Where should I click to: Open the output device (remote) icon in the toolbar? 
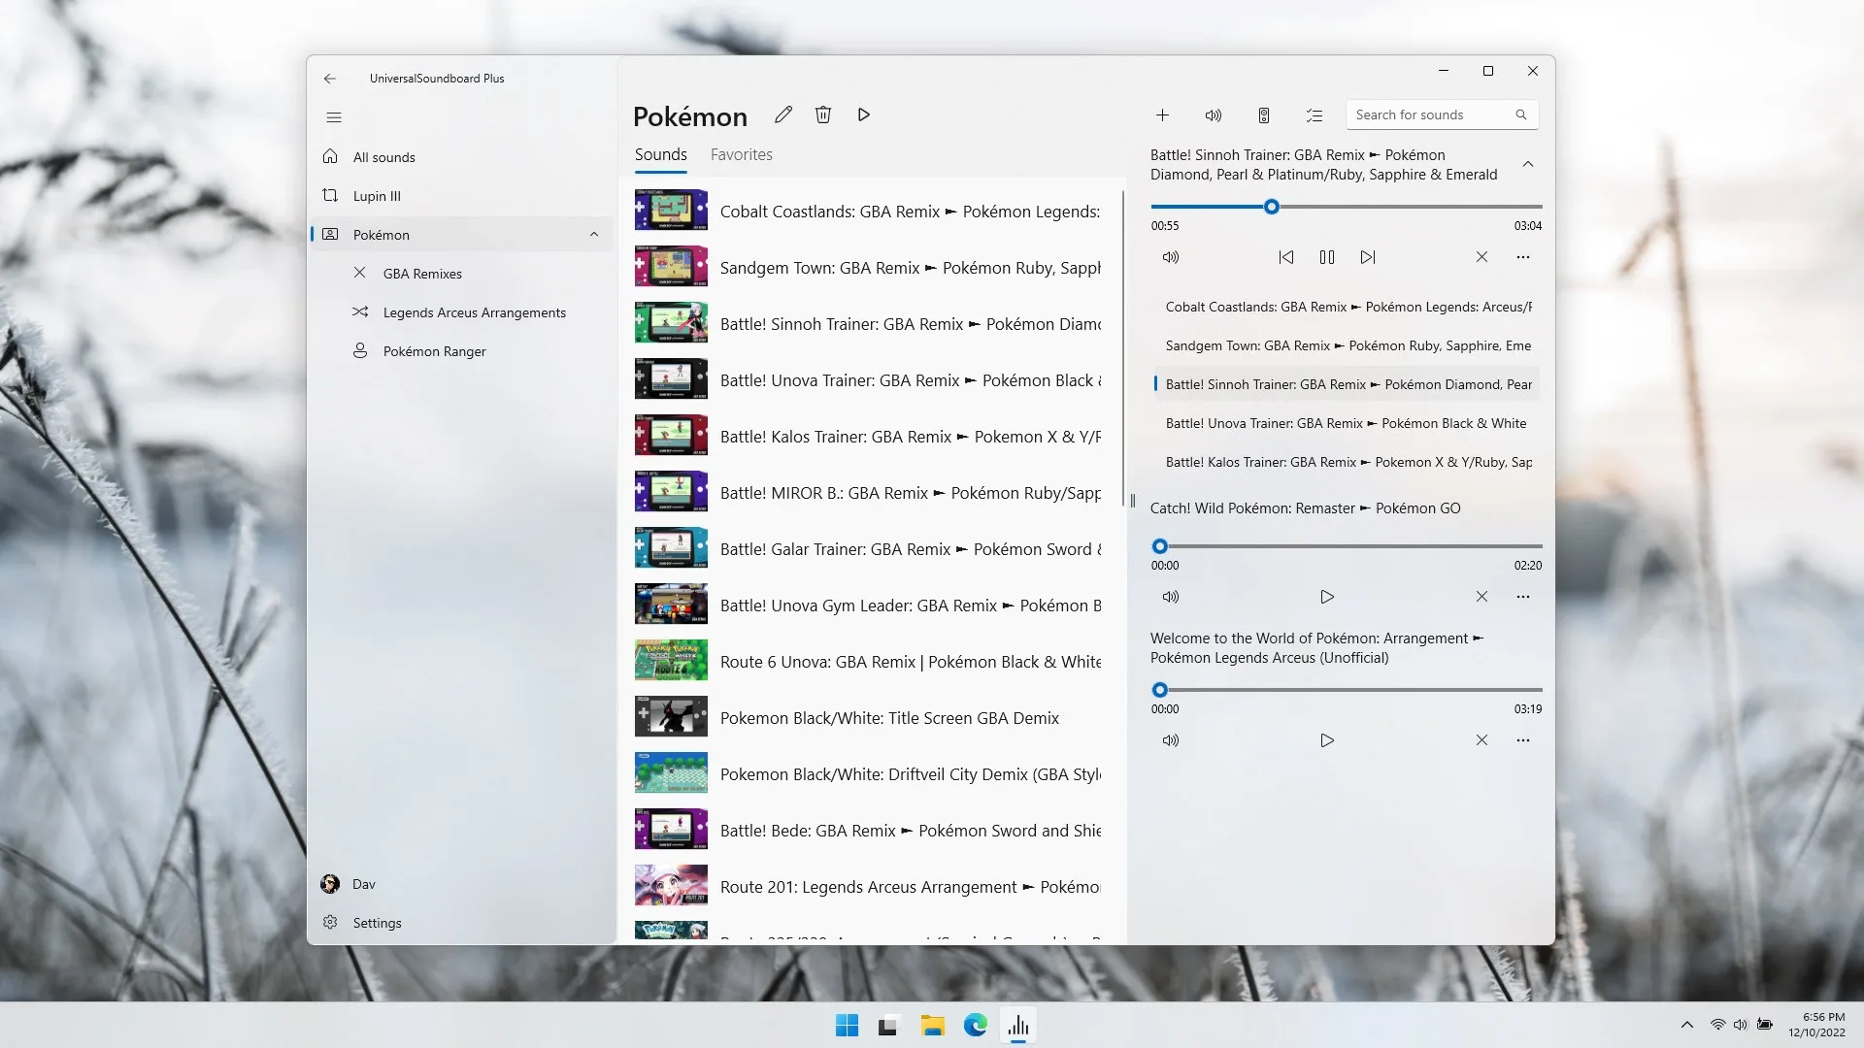coord(1264,115)
